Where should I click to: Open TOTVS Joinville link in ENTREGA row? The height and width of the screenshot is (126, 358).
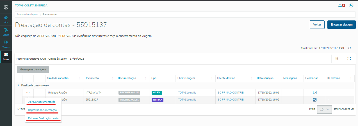pos(187,100)
